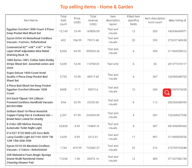Click the 20X Melamine Foam Sponge item name
Viewport: 192px width, 168px height.
(29, 159)
